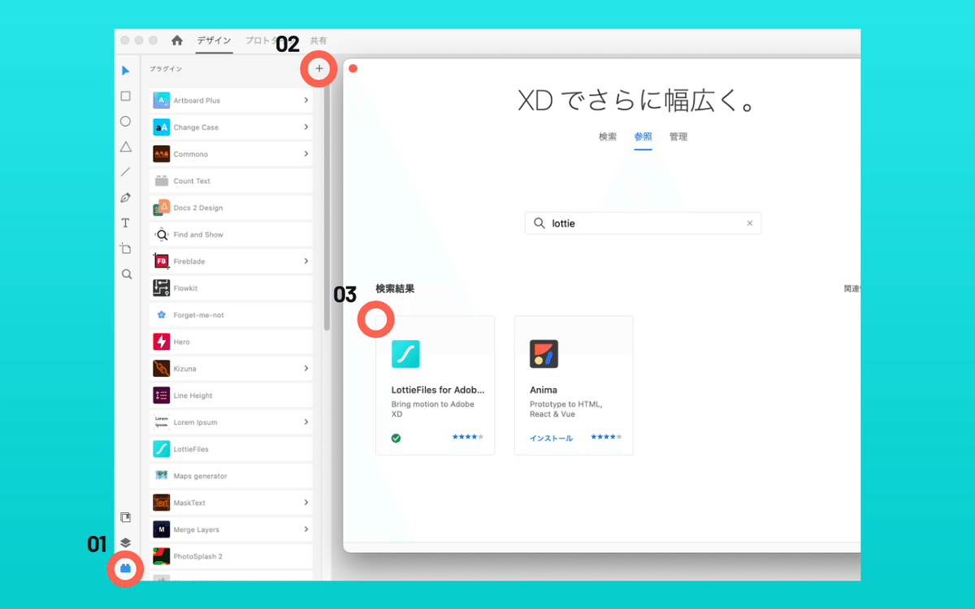975x609 pixels.
Task: Expand the Fireblade submenu chevron
Action: pyautogui.click(x=306, y=261)
